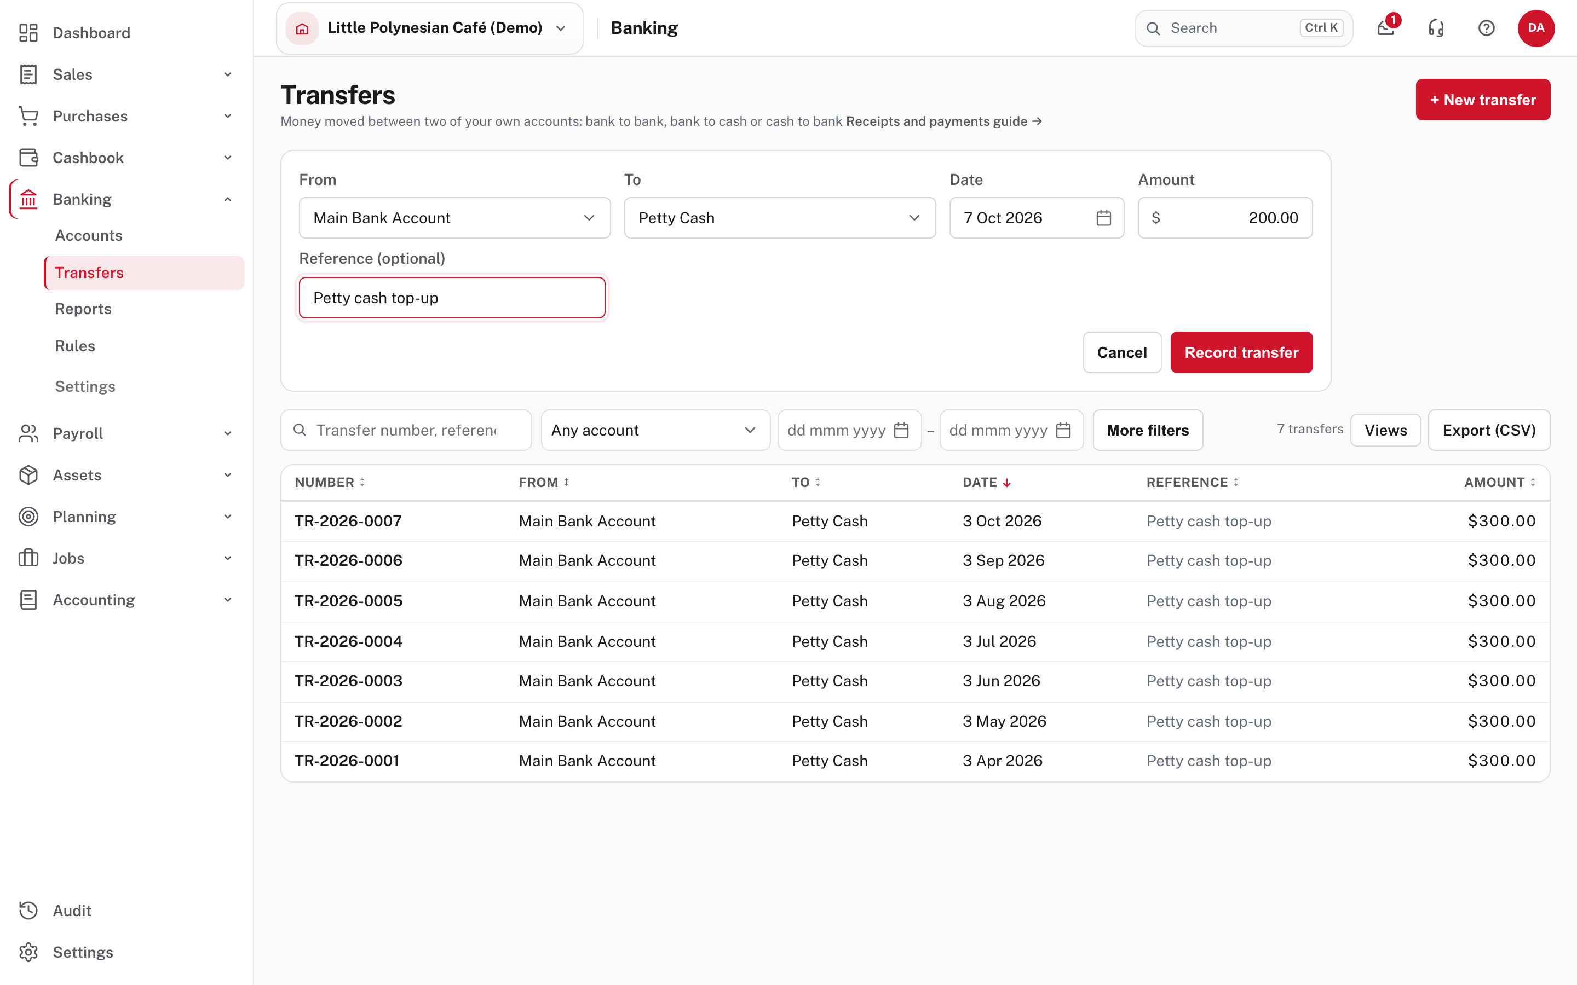Sort by the Reference column
The width and height of the screenshot is (1577, 985).
[1193, 482]
